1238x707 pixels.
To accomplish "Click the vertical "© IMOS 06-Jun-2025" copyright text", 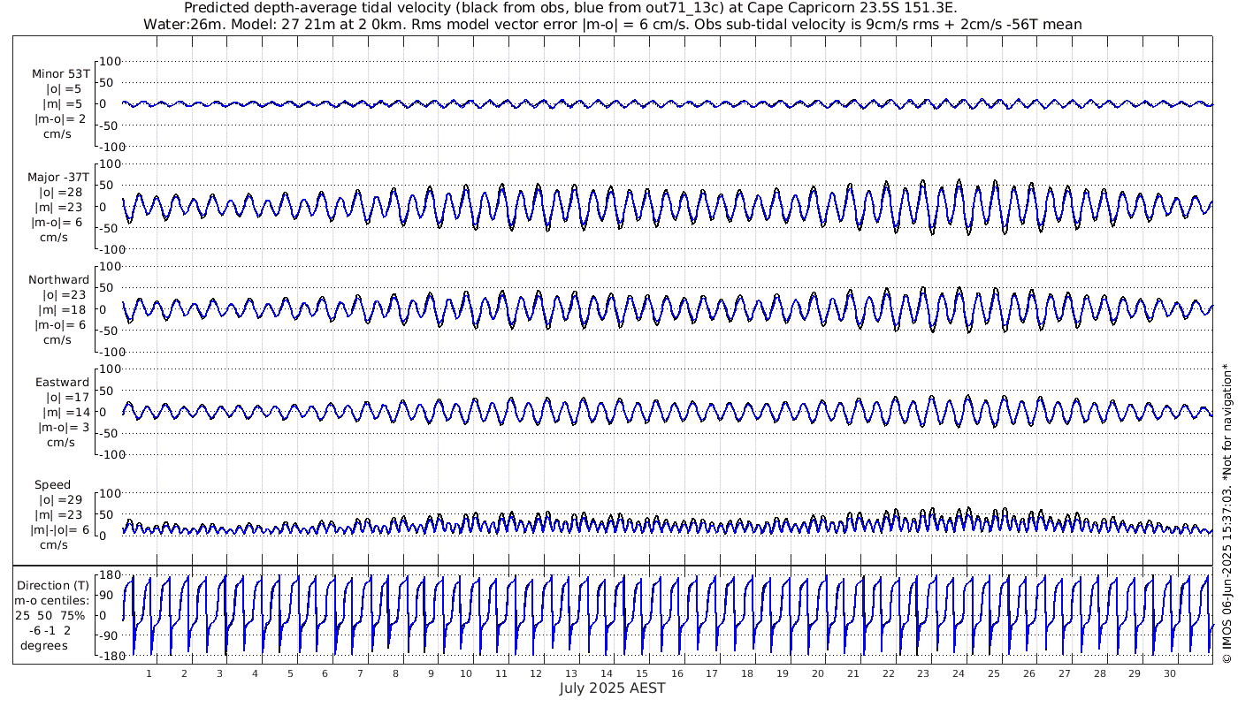I will [x=1227, y=513].
